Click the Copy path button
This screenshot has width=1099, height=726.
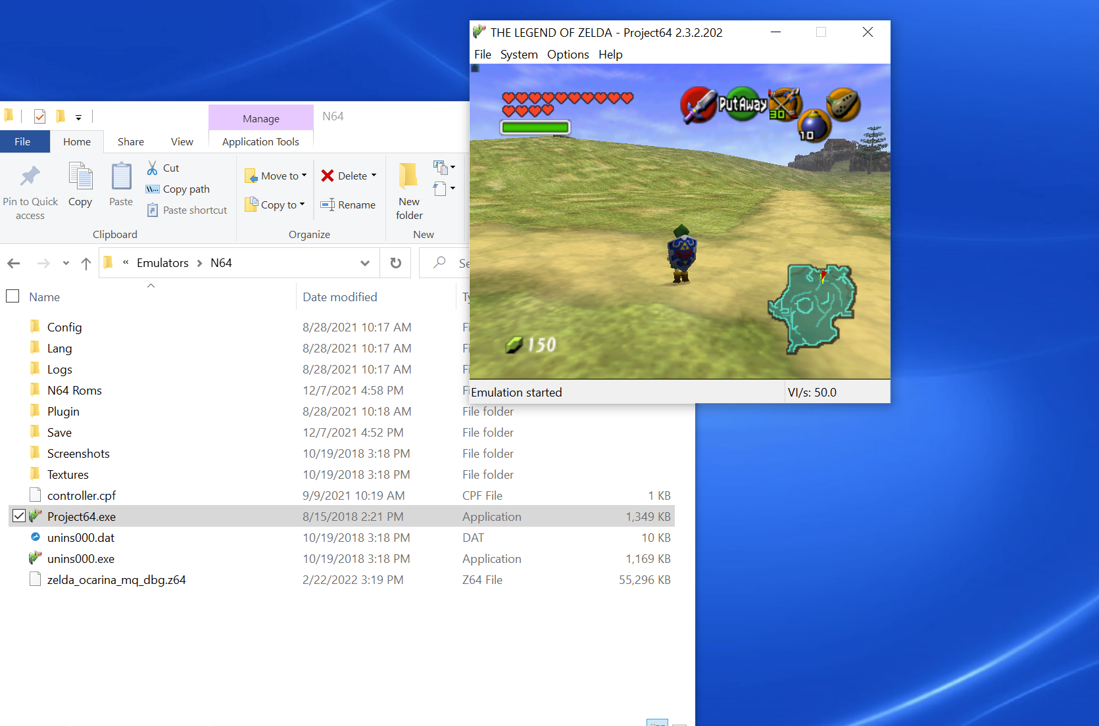pyautogui.click(x=178, y=189)
